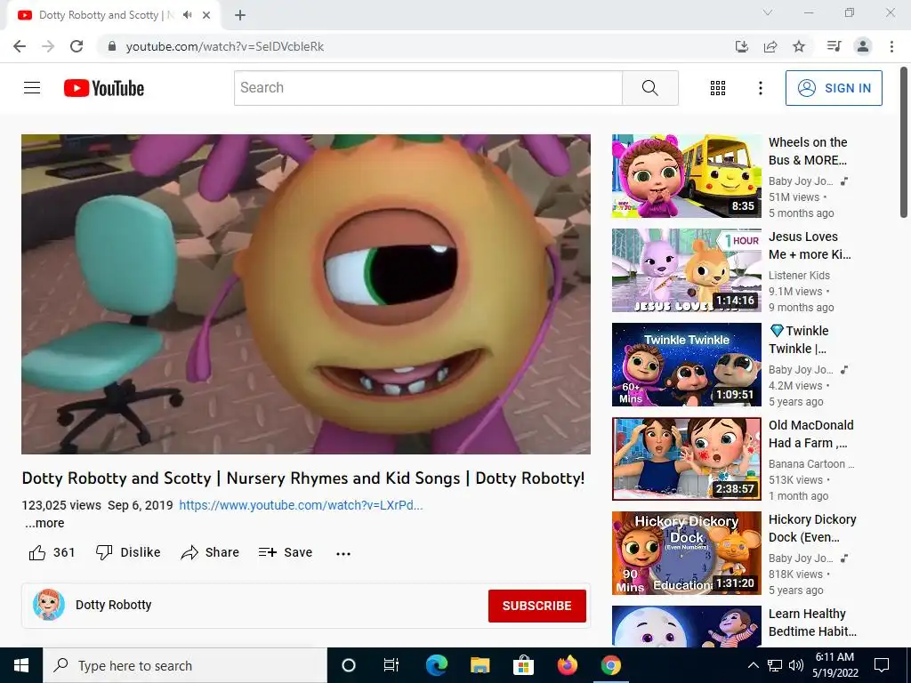Click the taskbar 'Type here to search' box
This screenshot has width=911, height=683.
185,665
